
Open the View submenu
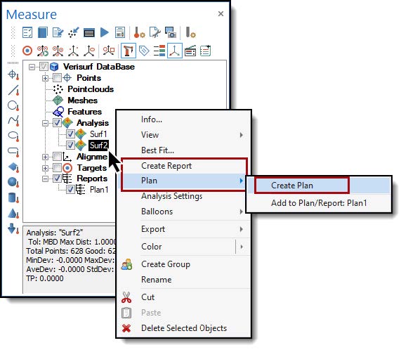coord(183,135)
